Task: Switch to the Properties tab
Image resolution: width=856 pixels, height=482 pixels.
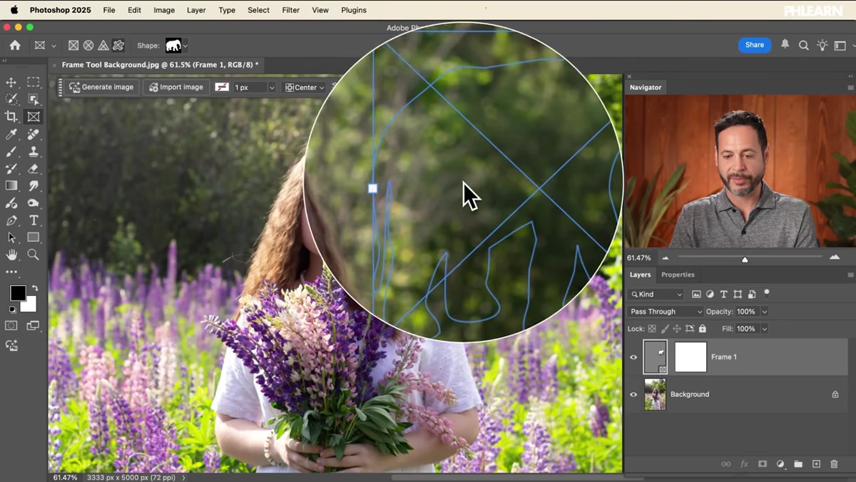Action: pyautogui.click(x=678, y=275)
